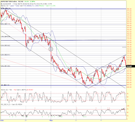
Task: Click the green 16.54 point change value
Action: click(x=27, y=2)
